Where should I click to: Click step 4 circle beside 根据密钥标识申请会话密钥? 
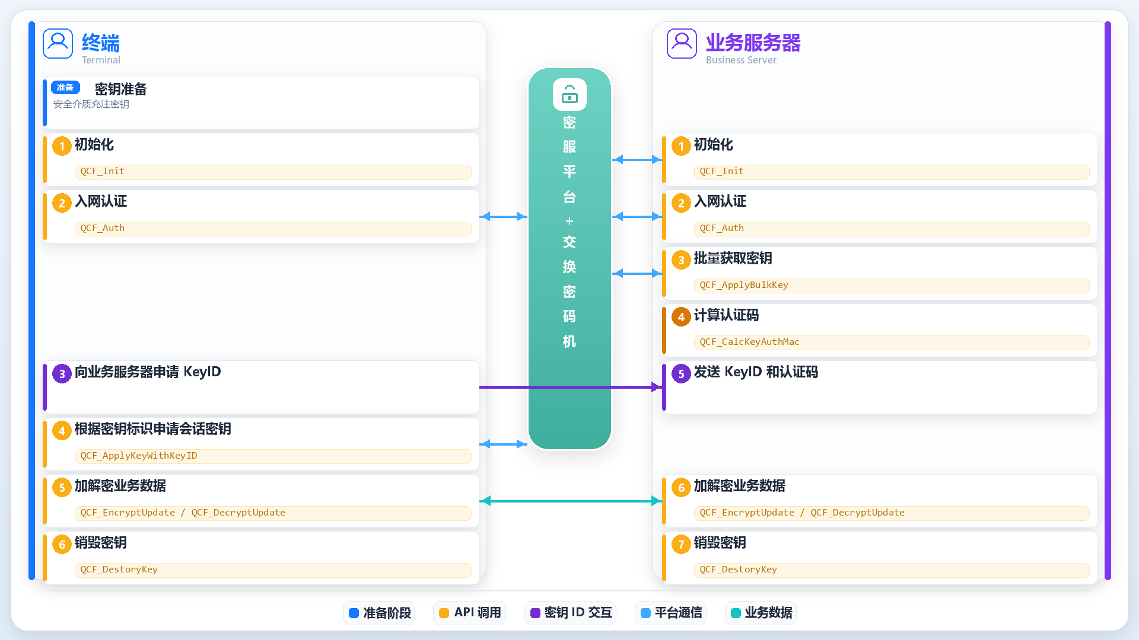tap(62, 430)
